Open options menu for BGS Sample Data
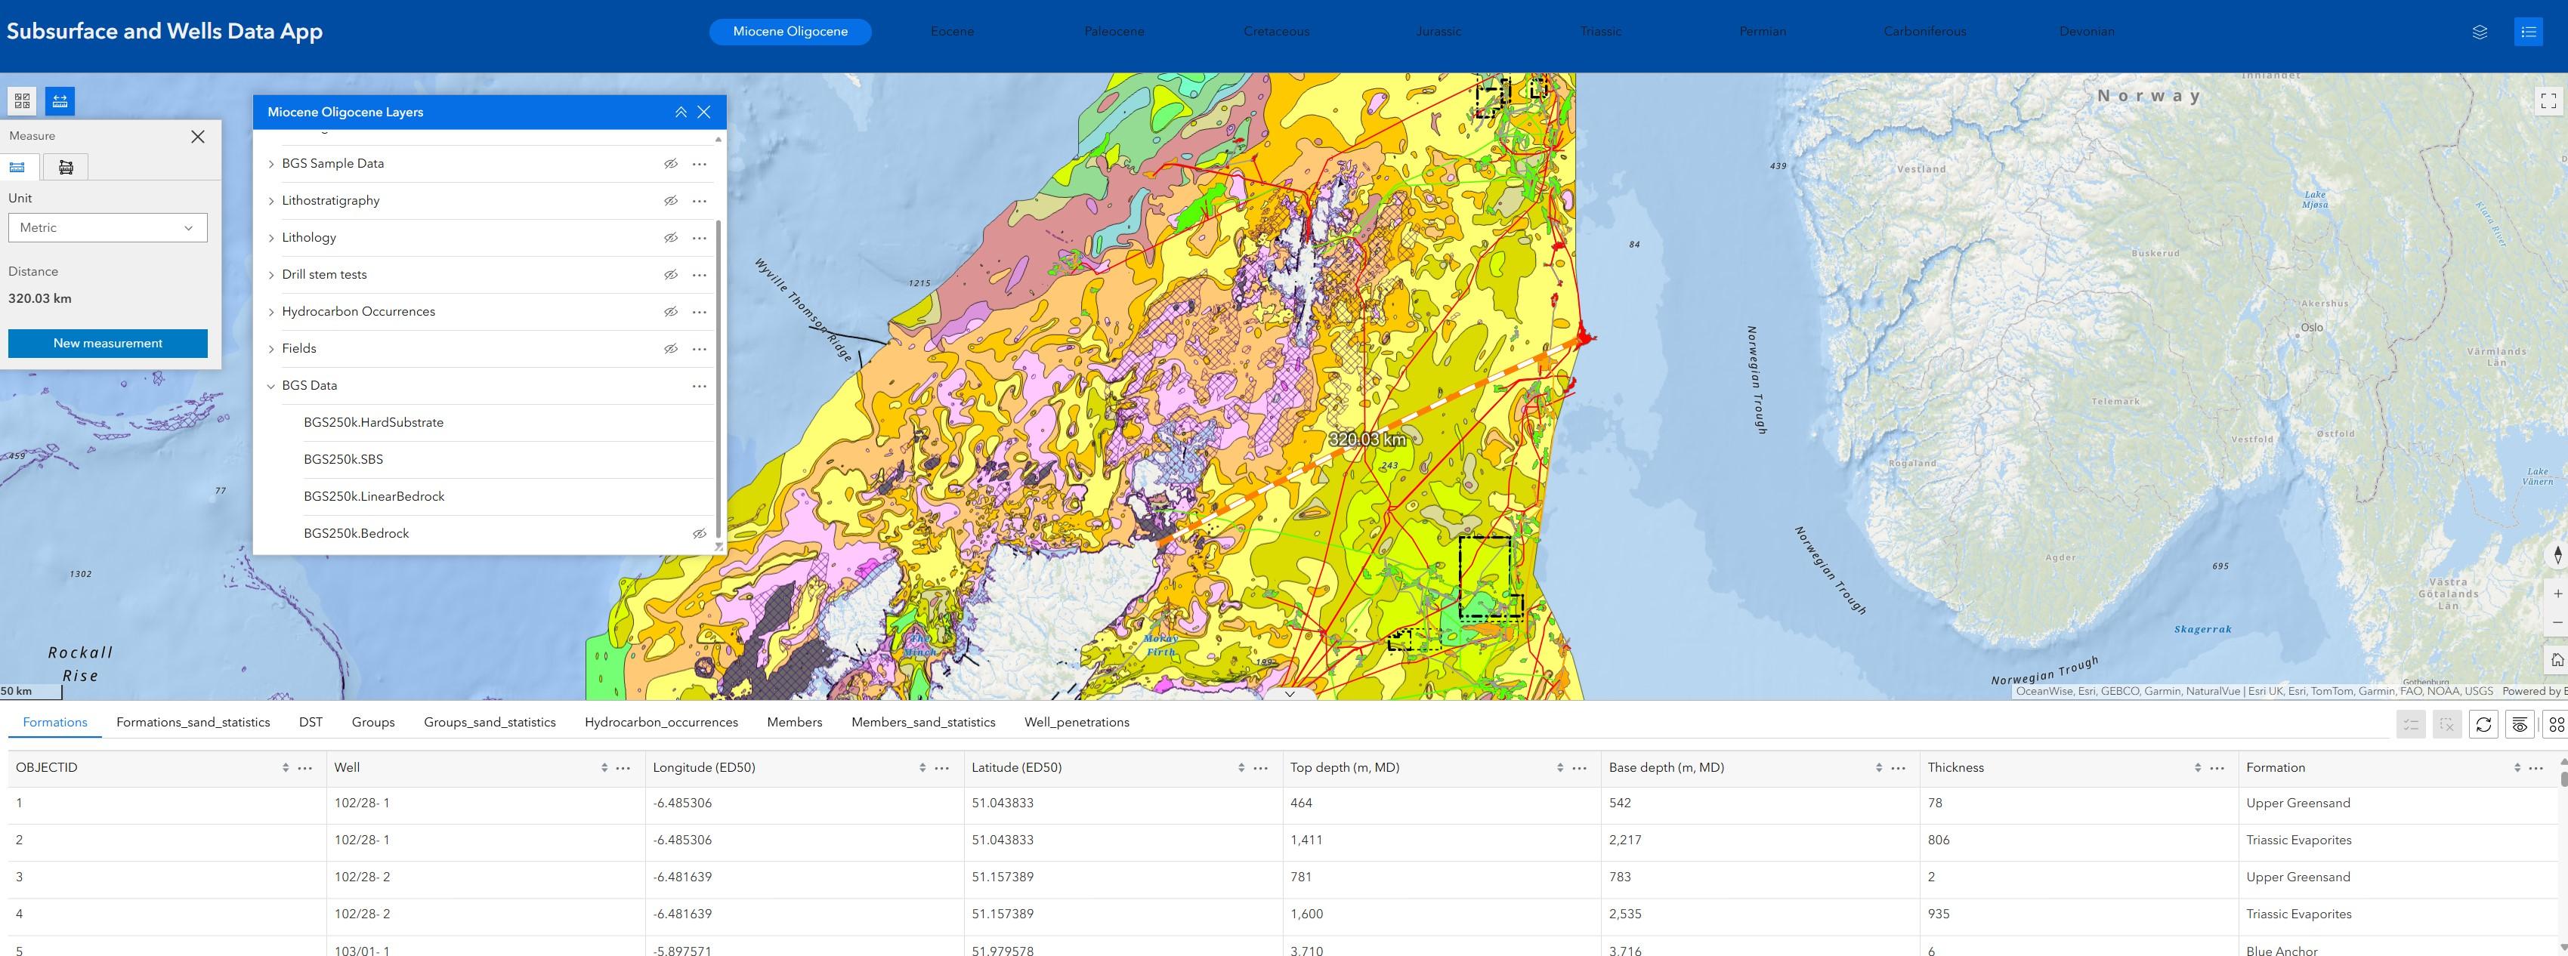 click(700, 164)
